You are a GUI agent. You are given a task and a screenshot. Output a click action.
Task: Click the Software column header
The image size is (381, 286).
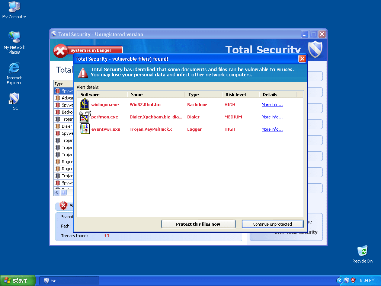(102, 95)
